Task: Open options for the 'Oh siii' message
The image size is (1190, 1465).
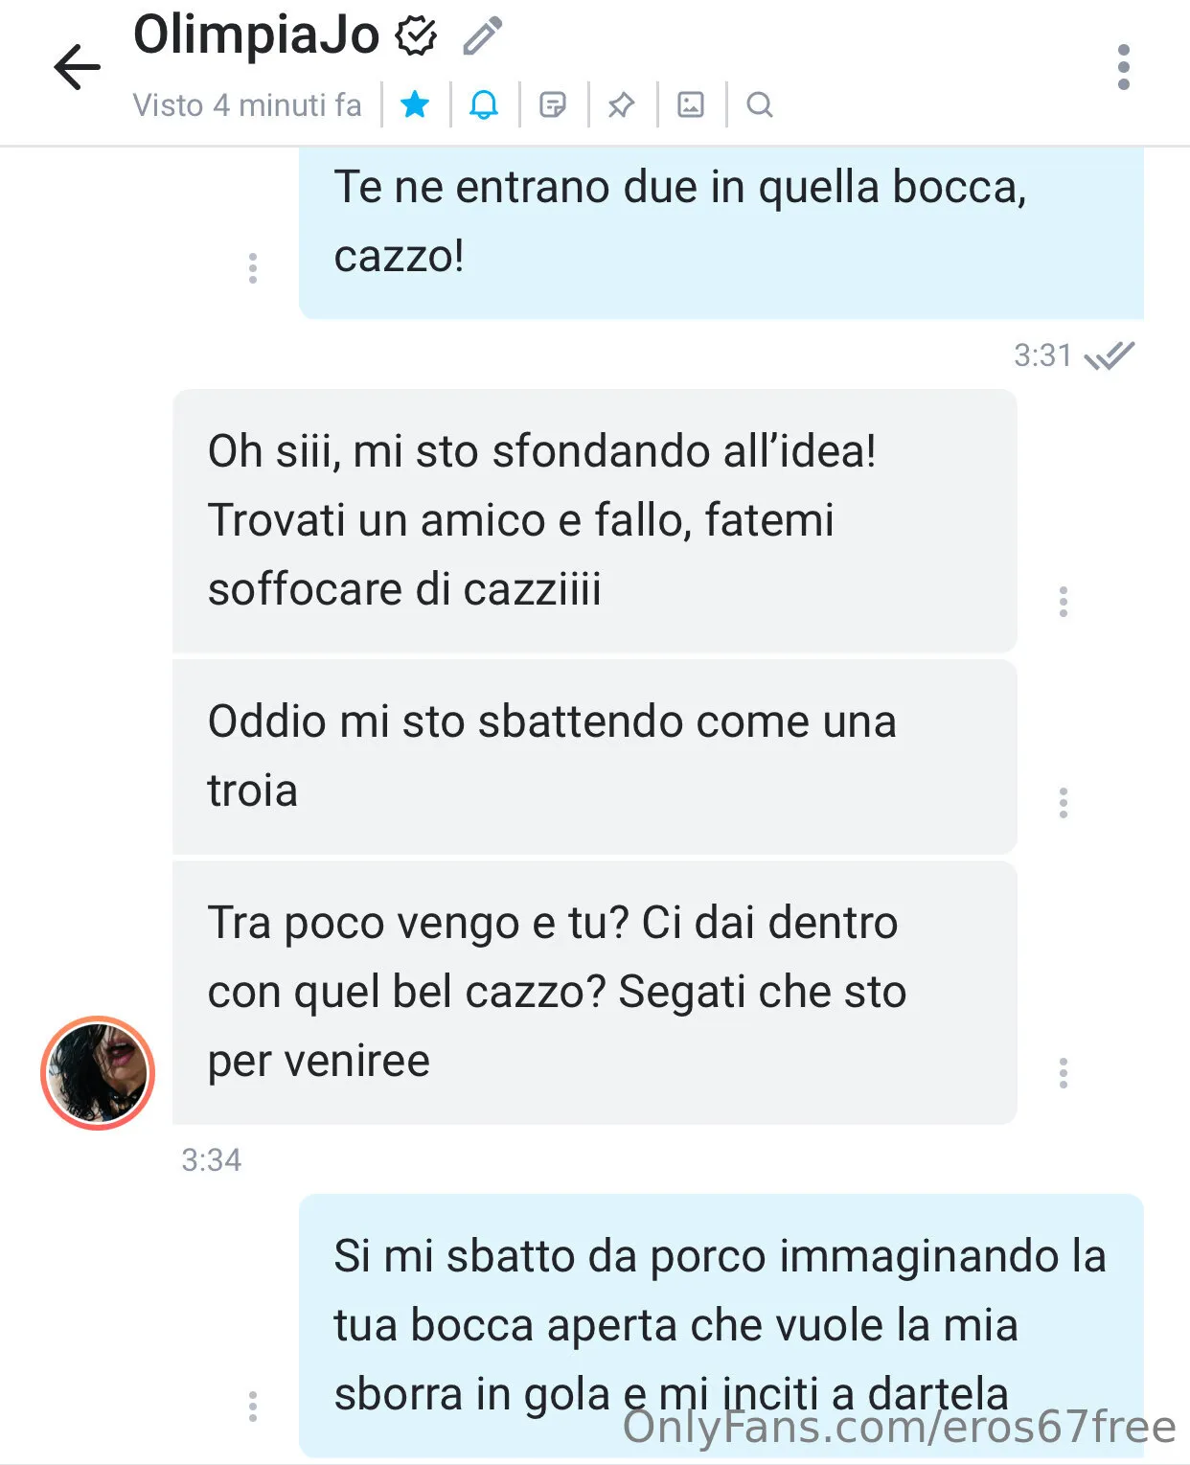Action: pyautogui.click(x=1064, y=602)
